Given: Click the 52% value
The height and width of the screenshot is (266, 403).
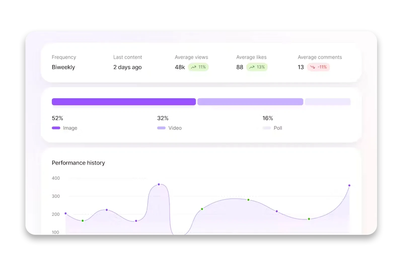Looking at the screenshot, I should (x=57, y=118).
